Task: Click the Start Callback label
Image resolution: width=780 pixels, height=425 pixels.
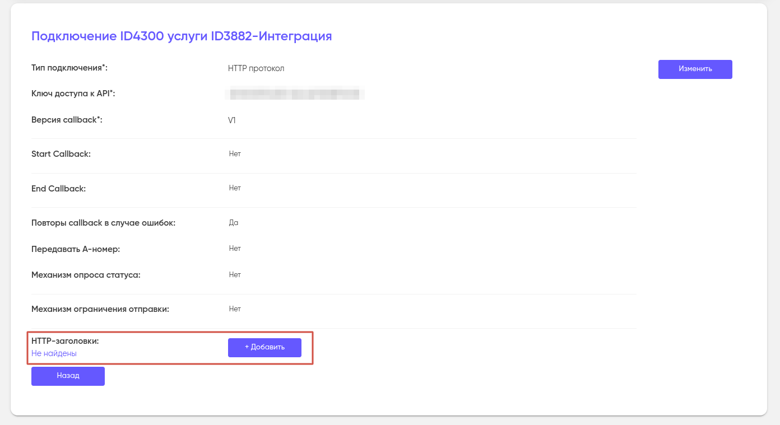Action: click(61, 154)
